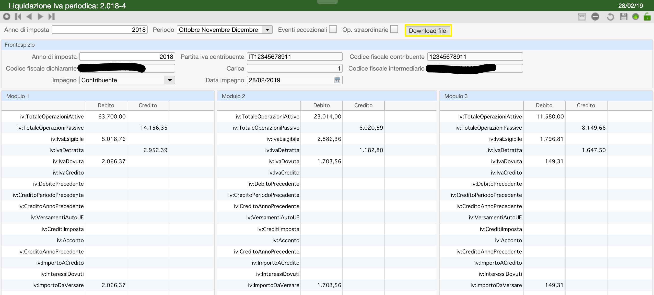Click iv:InteressiDovuti label in Modulo 3

coord(500,274)
